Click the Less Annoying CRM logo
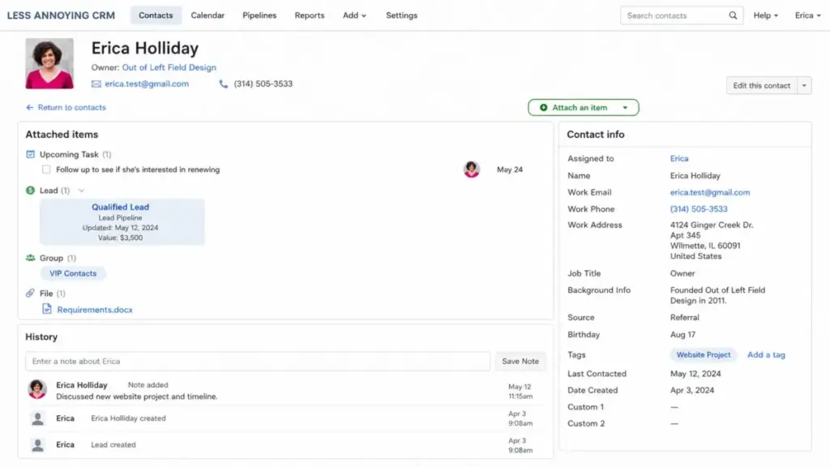The height and width of the screenshot is (467, 830). click(x=61, y=15)
